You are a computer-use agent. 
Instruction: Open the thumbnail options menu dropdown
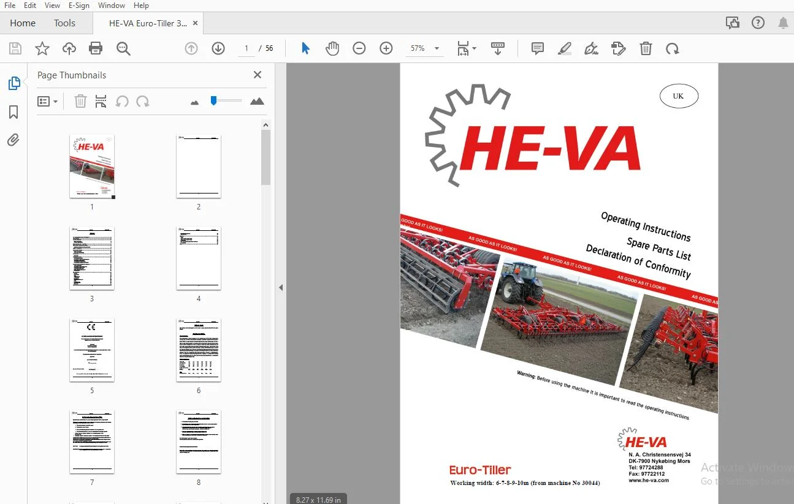(x=48, y=101)
